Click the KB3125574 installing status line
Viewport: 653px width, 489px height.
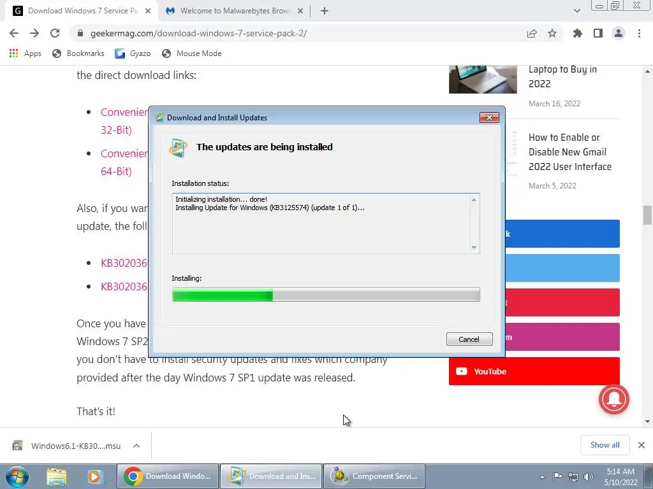(x=270, y=208)
